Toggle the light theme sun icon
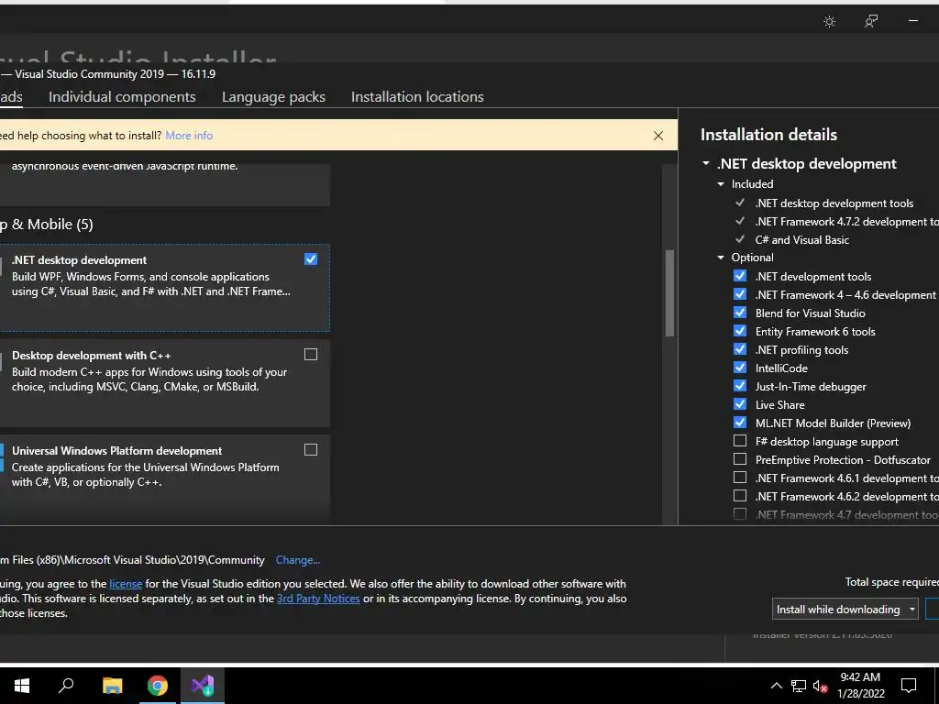This screenshot has width=939, height=704. point(829,22)
